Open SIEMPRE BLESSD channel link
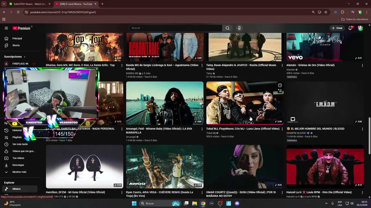371x208 pixels. pyautogui.click(x=296, y=133)
